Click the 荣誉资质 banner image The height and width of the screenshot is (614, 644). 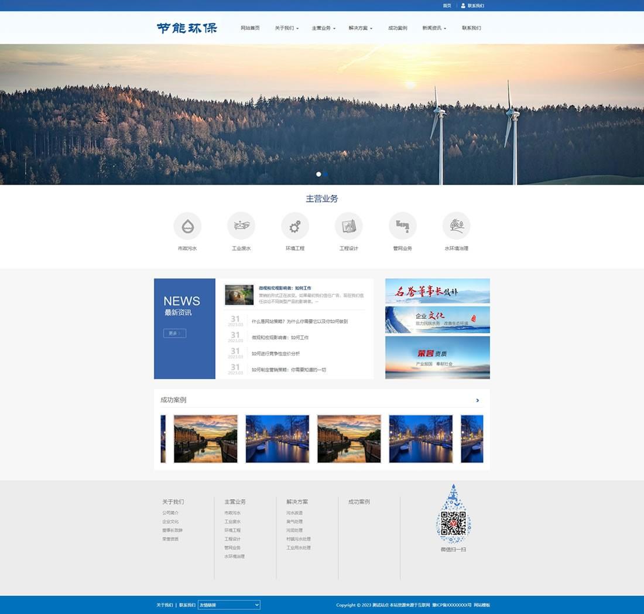(x=437, y=357)
